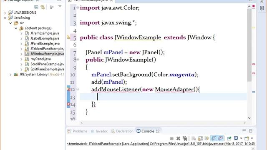Click the Terminate button in Console toolbar
The width and height of the screenshot is (267, 150).
tap(171, 138)
